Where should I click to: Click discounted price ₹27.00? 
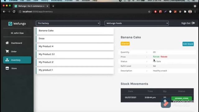click(156, 57)
